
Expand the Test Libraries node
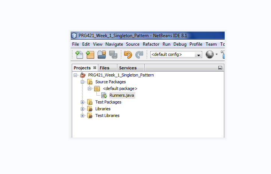pyautogui.click(x=83, y=116)
